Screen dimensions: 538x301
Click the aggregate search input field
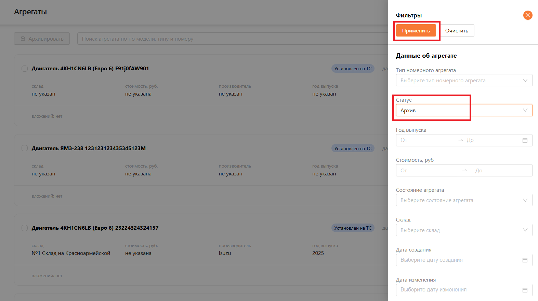click(233, 39)
